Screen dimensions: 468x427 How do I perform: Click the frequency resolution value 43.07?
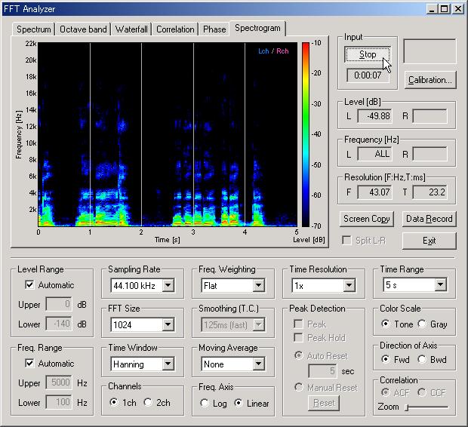click(x=375, y=192)
